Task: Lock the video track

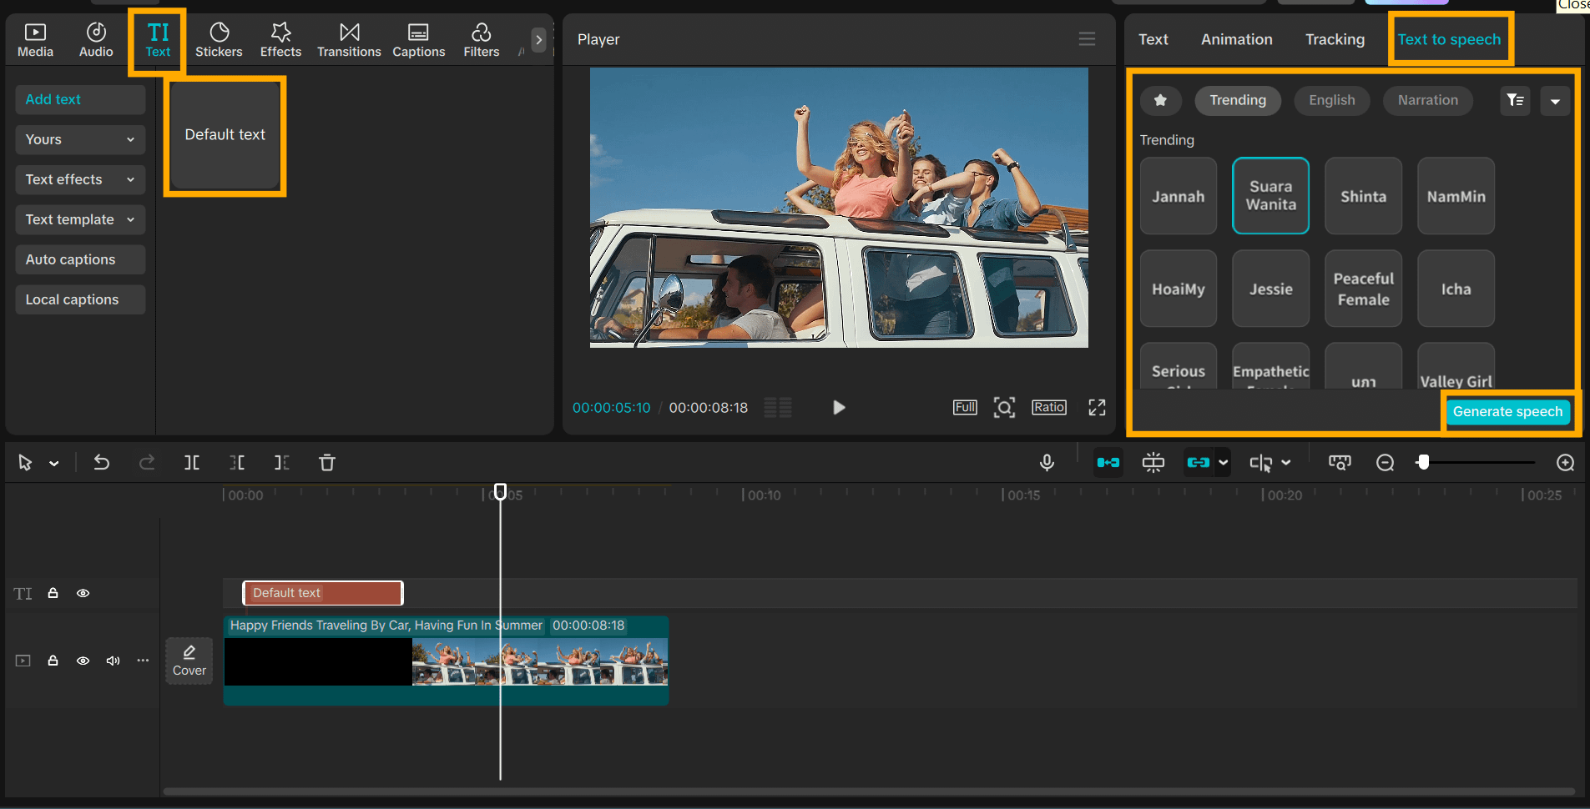Action: pos(53,661)
